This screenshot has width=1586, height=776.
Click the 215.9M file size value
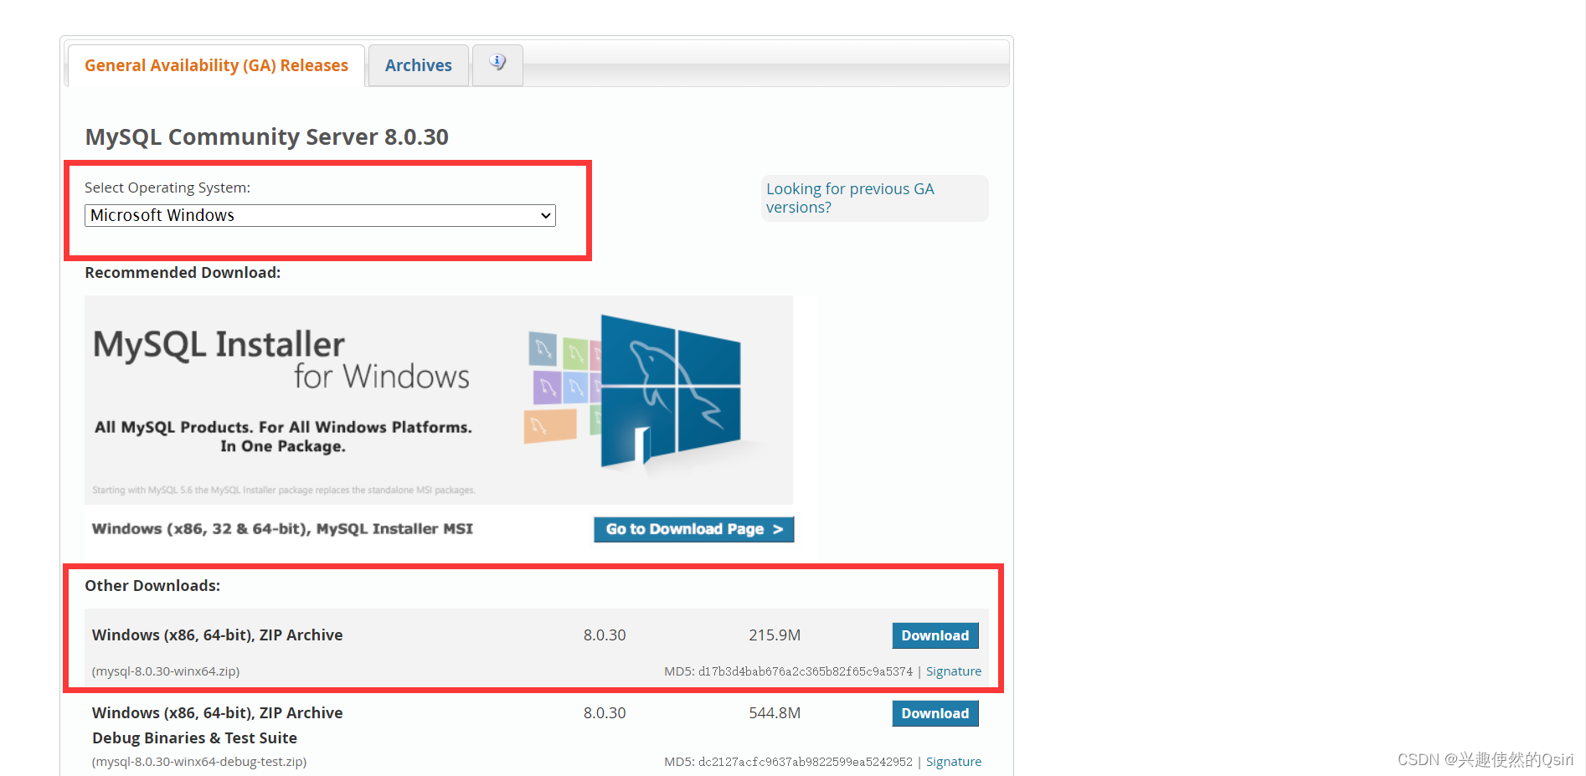coord(775,635)
